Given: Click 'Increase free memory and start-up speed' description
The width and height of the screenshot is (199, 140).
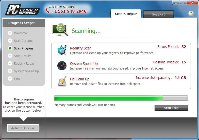Looking at the screenshot, I should click(117, 68).
